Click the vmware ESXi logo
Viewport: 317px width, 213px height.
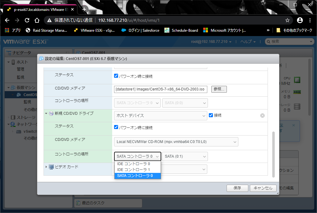click(25, 42)
